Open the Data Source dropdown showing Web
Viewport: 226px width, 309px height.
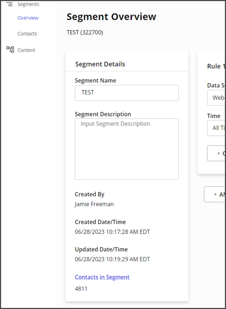pos(216,98)
